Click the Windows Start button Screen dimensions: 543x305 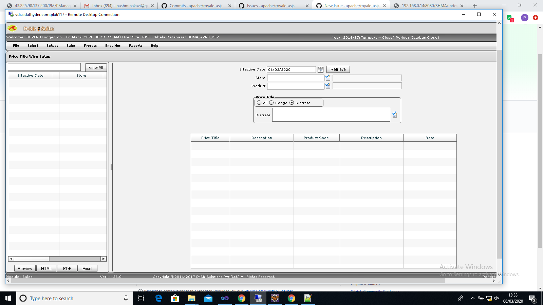click(8, 298)
